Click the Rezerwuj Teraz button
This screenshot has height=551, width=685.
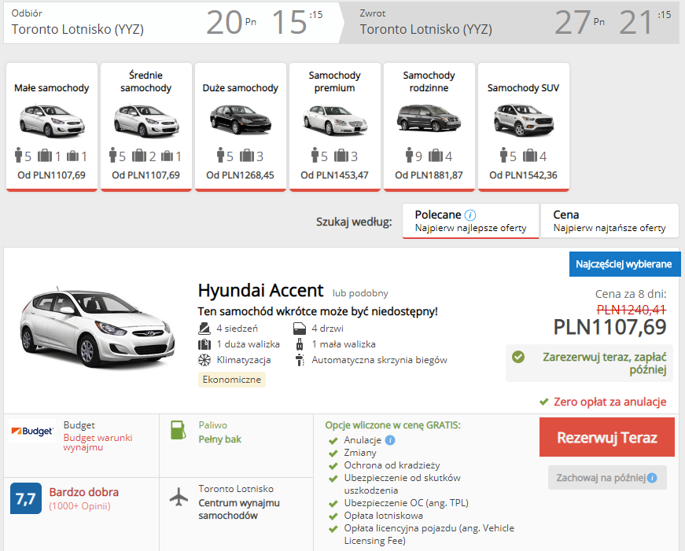(607, 437)
